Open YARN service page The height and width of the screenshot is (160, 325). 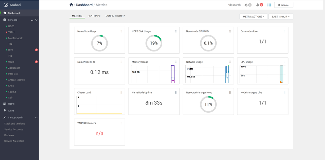pos(11,32)
